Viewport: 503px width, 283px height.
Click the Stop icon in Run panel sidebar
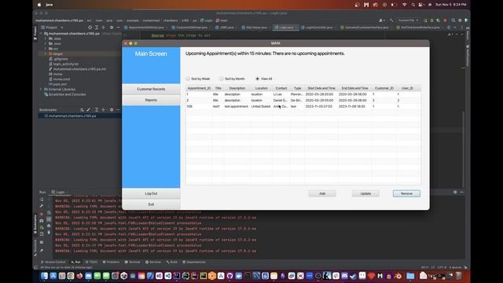pyautogui.click(x=42, y=214)
